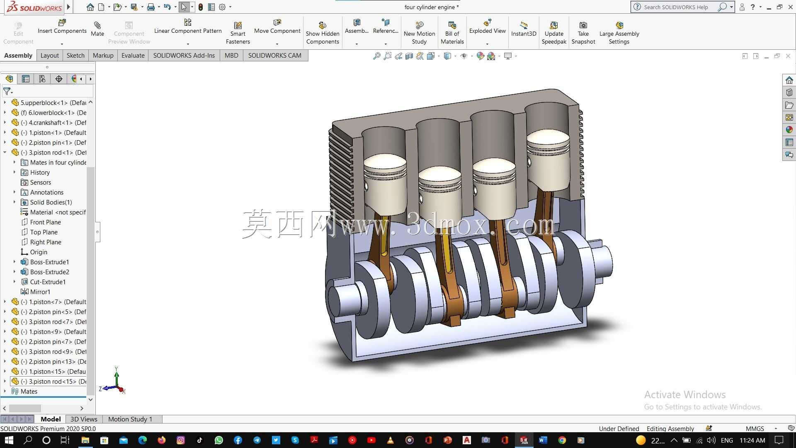Click the feature tree filter field
This screenshot has height=448, width=796.
click(47, 91)
